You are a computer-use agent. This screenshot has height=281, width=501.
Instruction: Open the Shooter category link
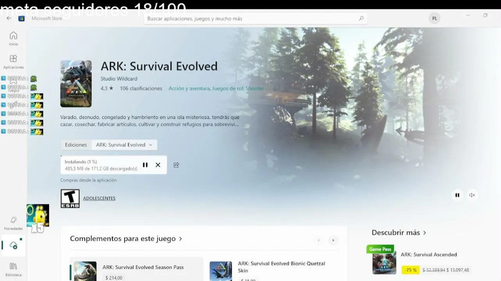point(254,89)
